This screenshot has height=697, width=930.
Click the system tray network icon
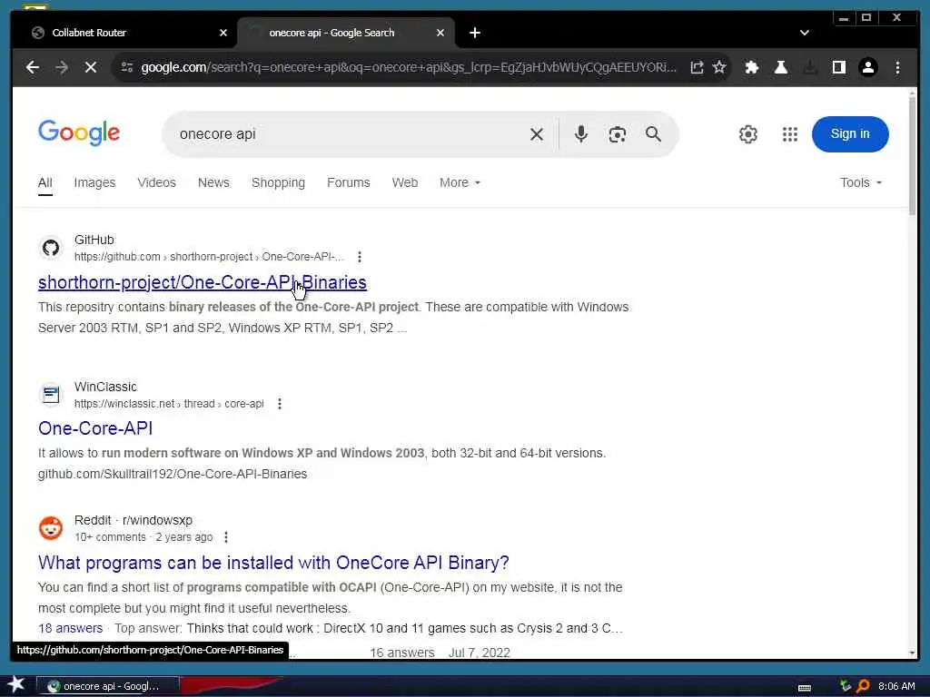point(846,686)
